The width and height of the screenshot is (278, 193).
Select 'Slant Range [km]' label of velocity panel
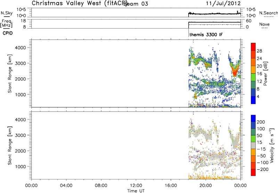(x=10, y=146)
